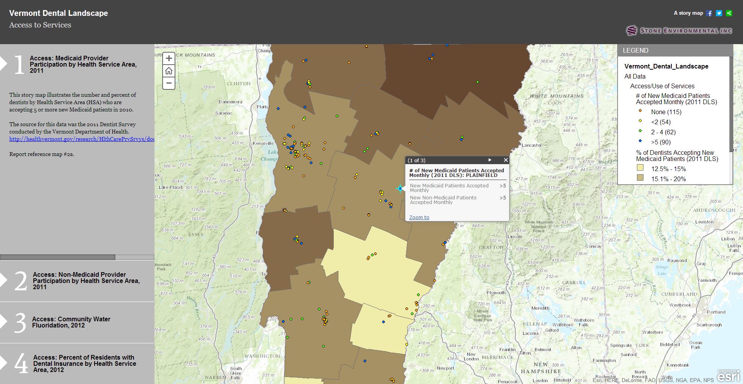Click 'Access to Services' subtitle
This screenshot has height=384, width=743.
pyautogui.click(x=40, y=25)
